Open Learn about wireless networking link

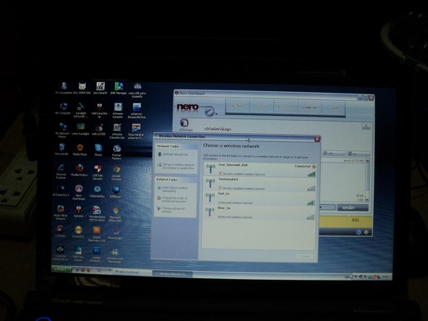point(172,189)
